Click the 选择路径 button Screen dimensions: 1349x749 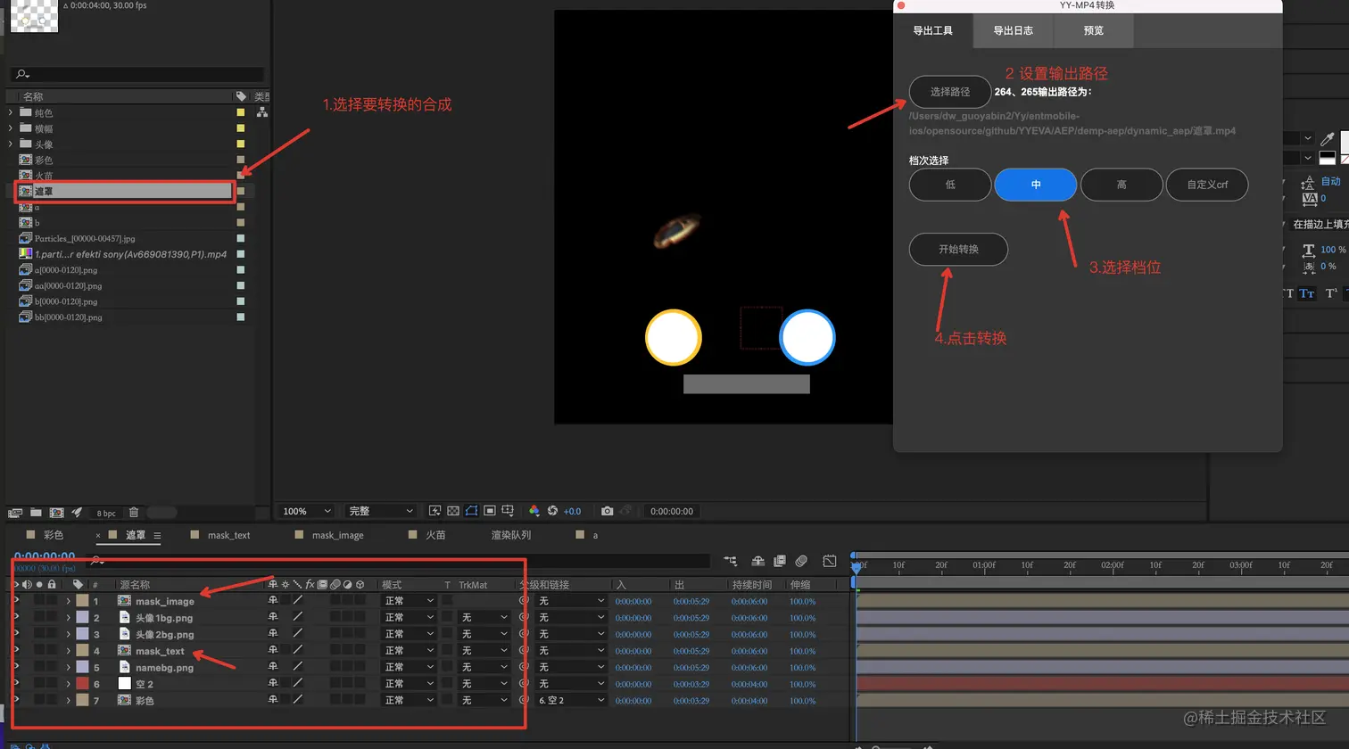point(950,92)
